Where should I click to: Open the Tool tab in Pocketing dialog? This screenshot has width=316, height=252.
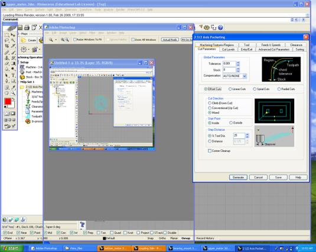(247, 45)
